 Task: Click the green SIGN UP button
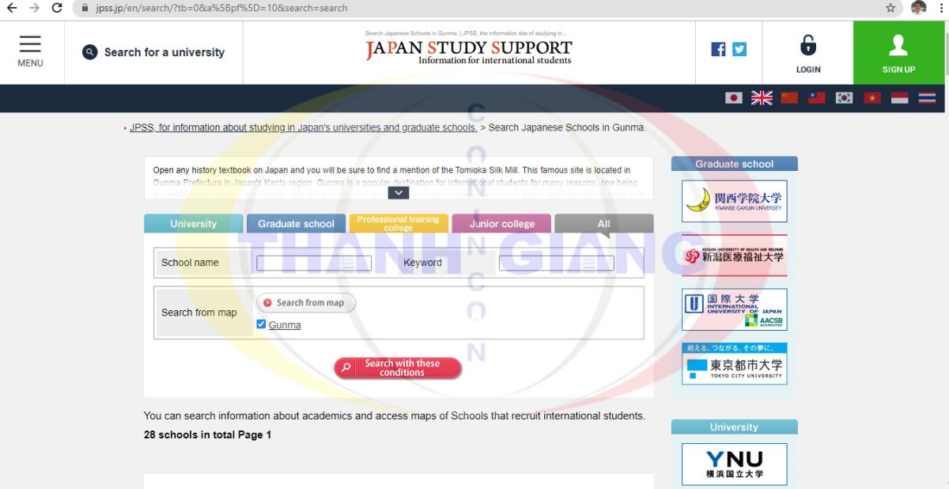click(898, 52)
